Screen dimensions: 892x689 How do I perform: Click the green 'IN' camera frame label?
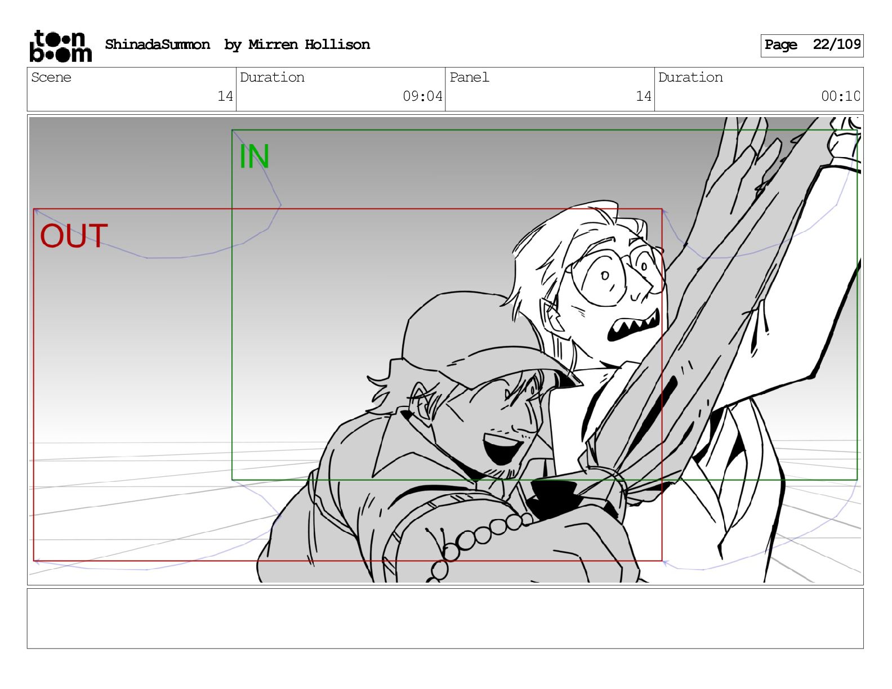pyautogui.click(x=254, y=156)
